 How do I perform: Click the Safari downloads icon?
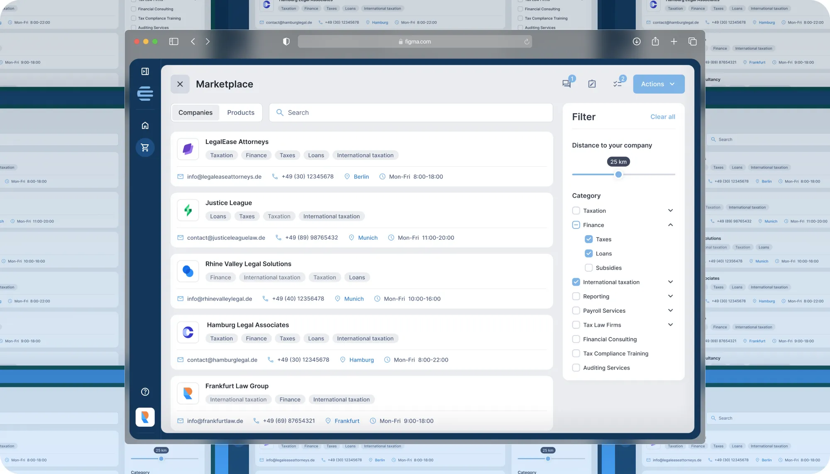click(x=637, y=41)
